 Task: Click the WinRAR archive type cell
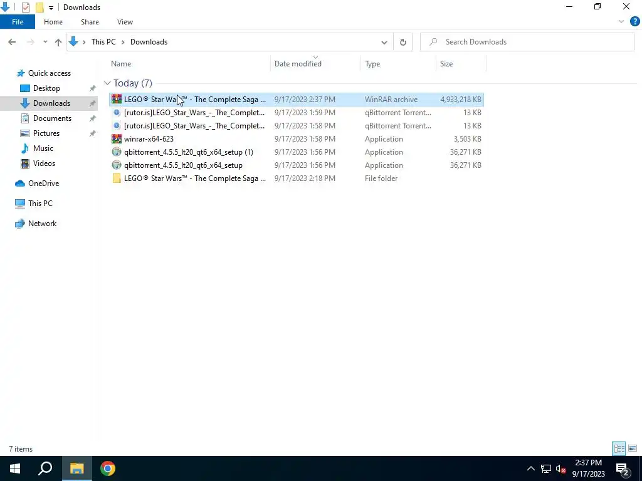click(391, 100)
